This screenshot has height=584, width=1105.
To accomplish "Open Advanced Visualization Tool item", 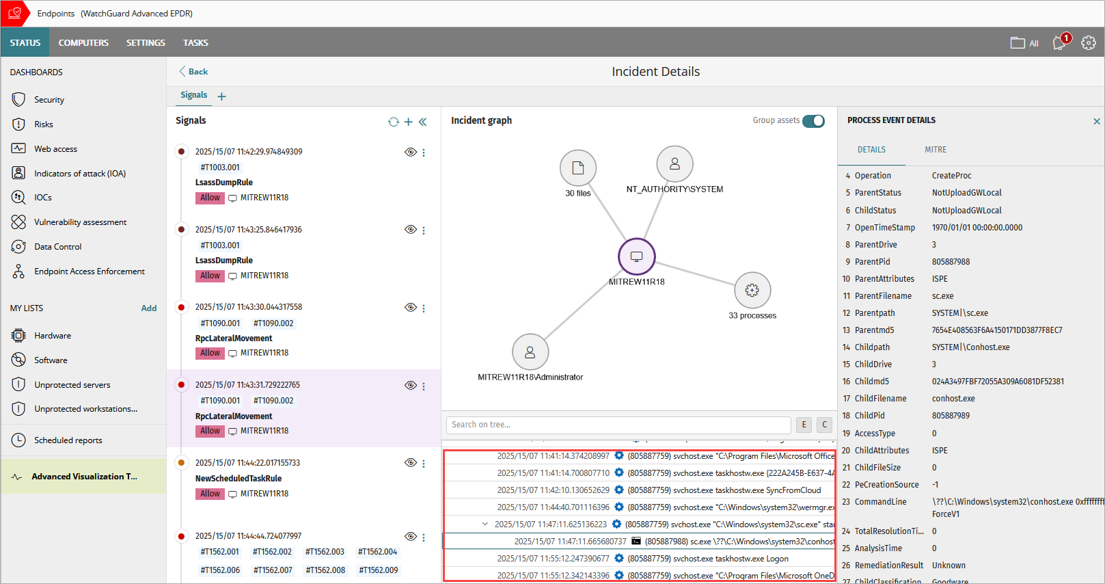I will click(x=83, y=477).
